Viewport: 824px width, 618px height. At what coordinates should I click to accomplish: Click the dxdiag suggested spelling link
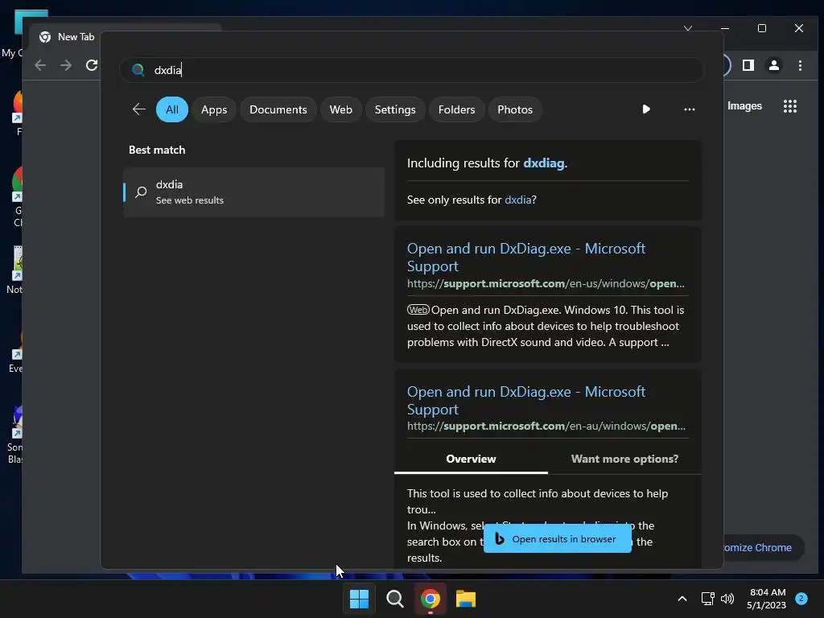(543, 163)
